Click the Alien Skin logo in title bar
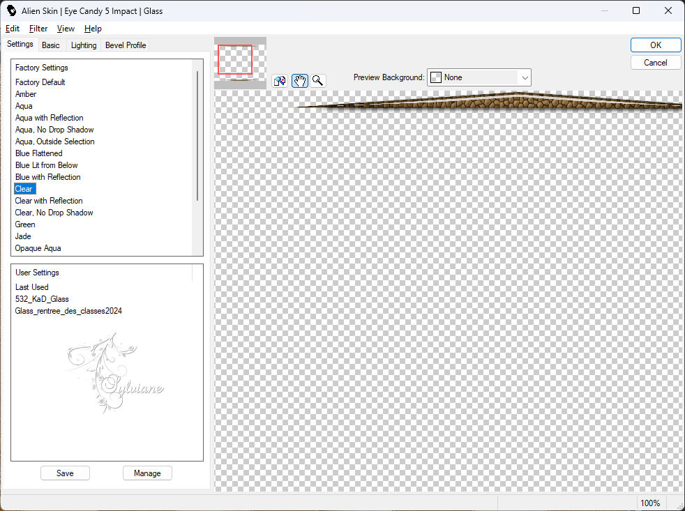This screenshot has width=685, height=511. click(12, 10)
